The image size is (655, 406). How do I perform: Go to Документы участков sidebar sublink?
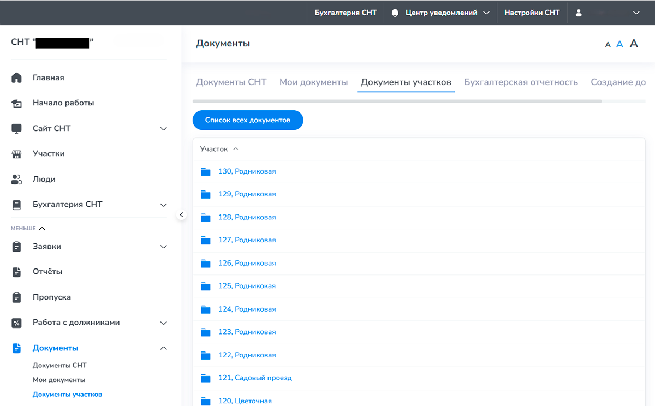pyautogui.click(x=67, y=395)
